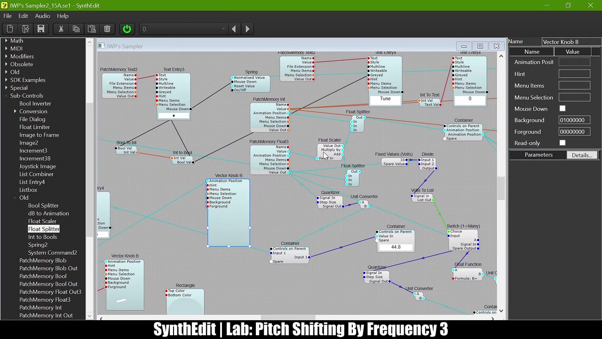Open the File menu
The image size is (602, 339).
coord(8,16)
